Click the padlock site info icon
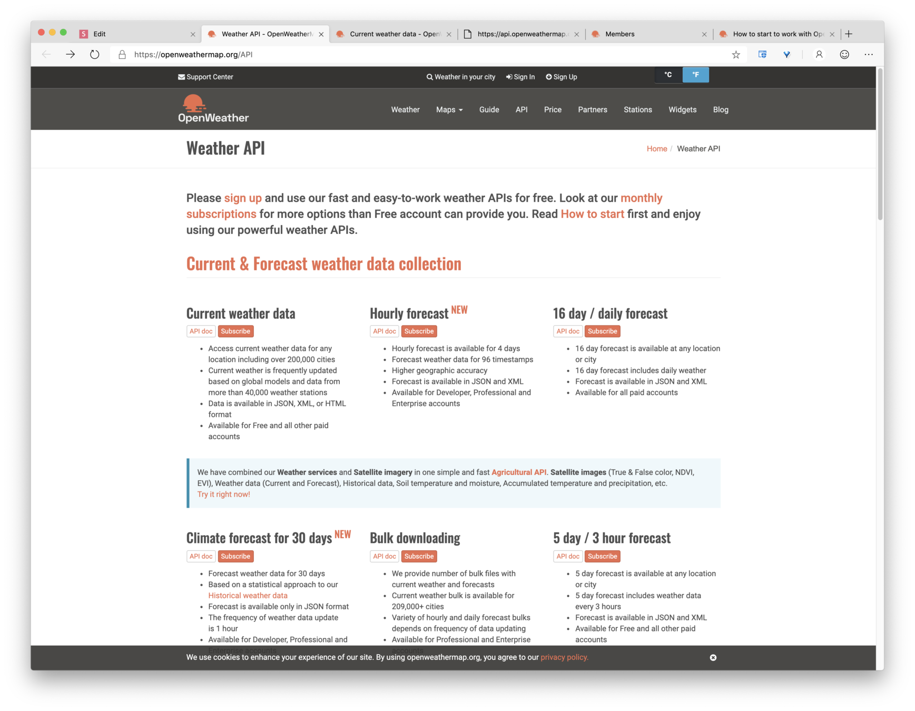This screenshot has width=915, height=711. point(122,54)
